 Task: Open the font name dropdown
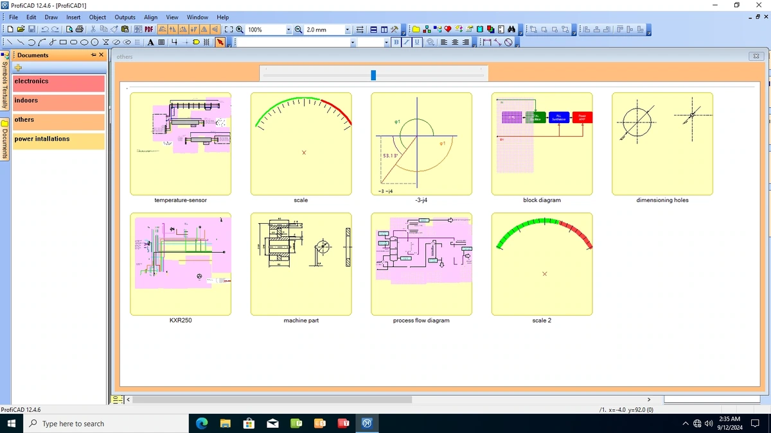click(x=353, y=42)
